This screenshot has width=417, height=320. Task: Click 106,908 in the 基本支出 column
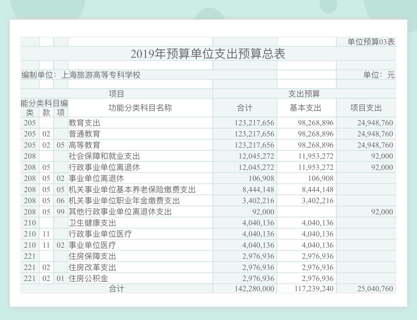(321, 179)
